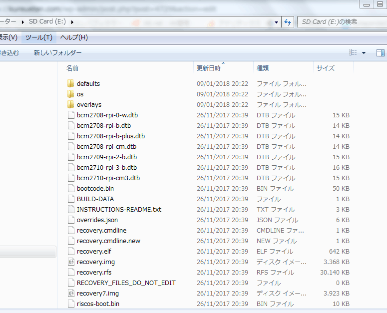Select the overrides.json file
The image size is (387, 313).
pyautogui.click(x=97, y=220)
